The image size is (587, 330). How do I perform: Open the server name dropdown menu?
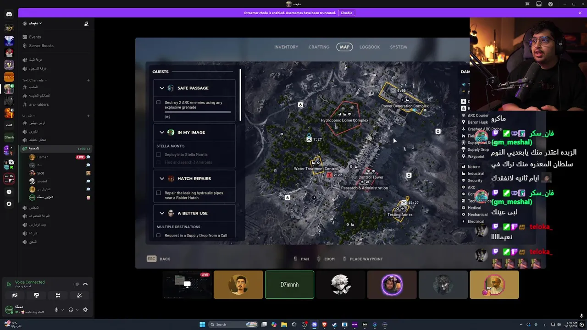(x=36, y=23)
